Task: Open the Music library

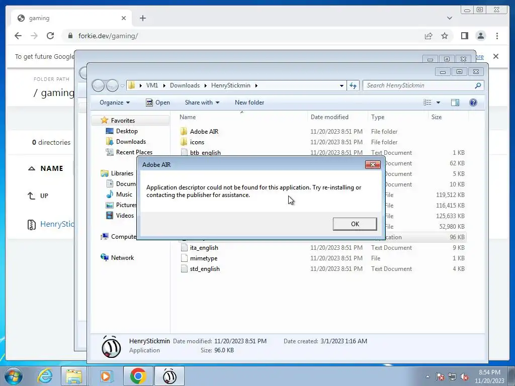Action: (x=124, y=195)
